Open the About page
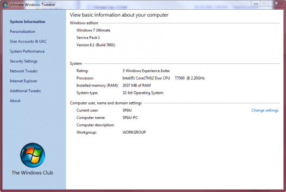The width and height of the screenshot is (286, 192). coord(15,100)
